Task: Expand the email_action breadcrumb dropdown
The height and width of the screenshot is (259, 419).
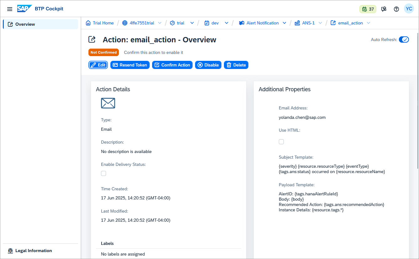Action: point(369,23)
